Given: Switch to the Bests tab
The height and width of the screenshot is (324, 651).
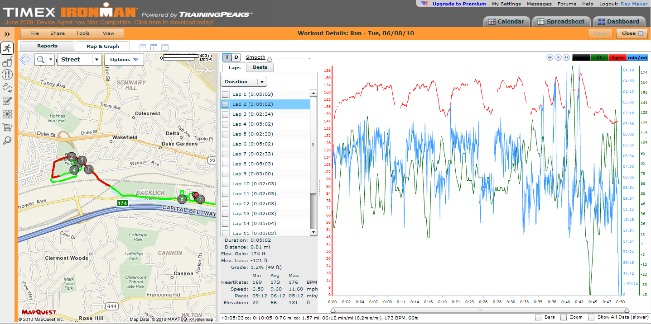Looking at the screenshot, I should click(260, 67).
